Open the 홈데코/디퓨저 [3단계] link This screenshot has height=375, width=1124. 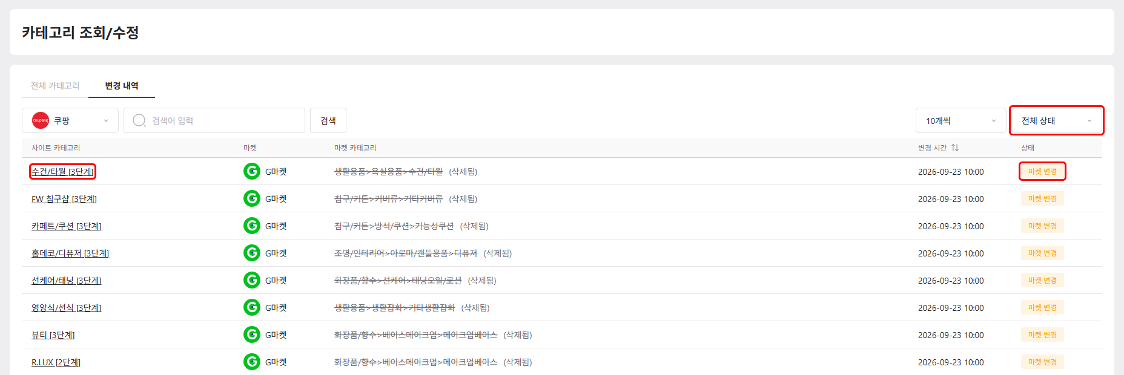(70, 253)
